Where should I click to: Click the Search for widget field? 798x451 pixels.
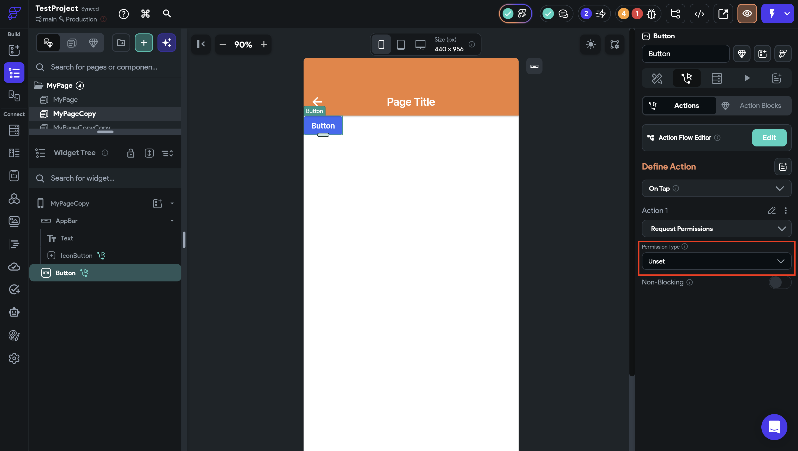pos(105,178)
